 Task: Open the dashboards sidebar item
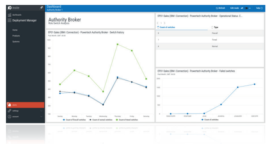point(17,15)
